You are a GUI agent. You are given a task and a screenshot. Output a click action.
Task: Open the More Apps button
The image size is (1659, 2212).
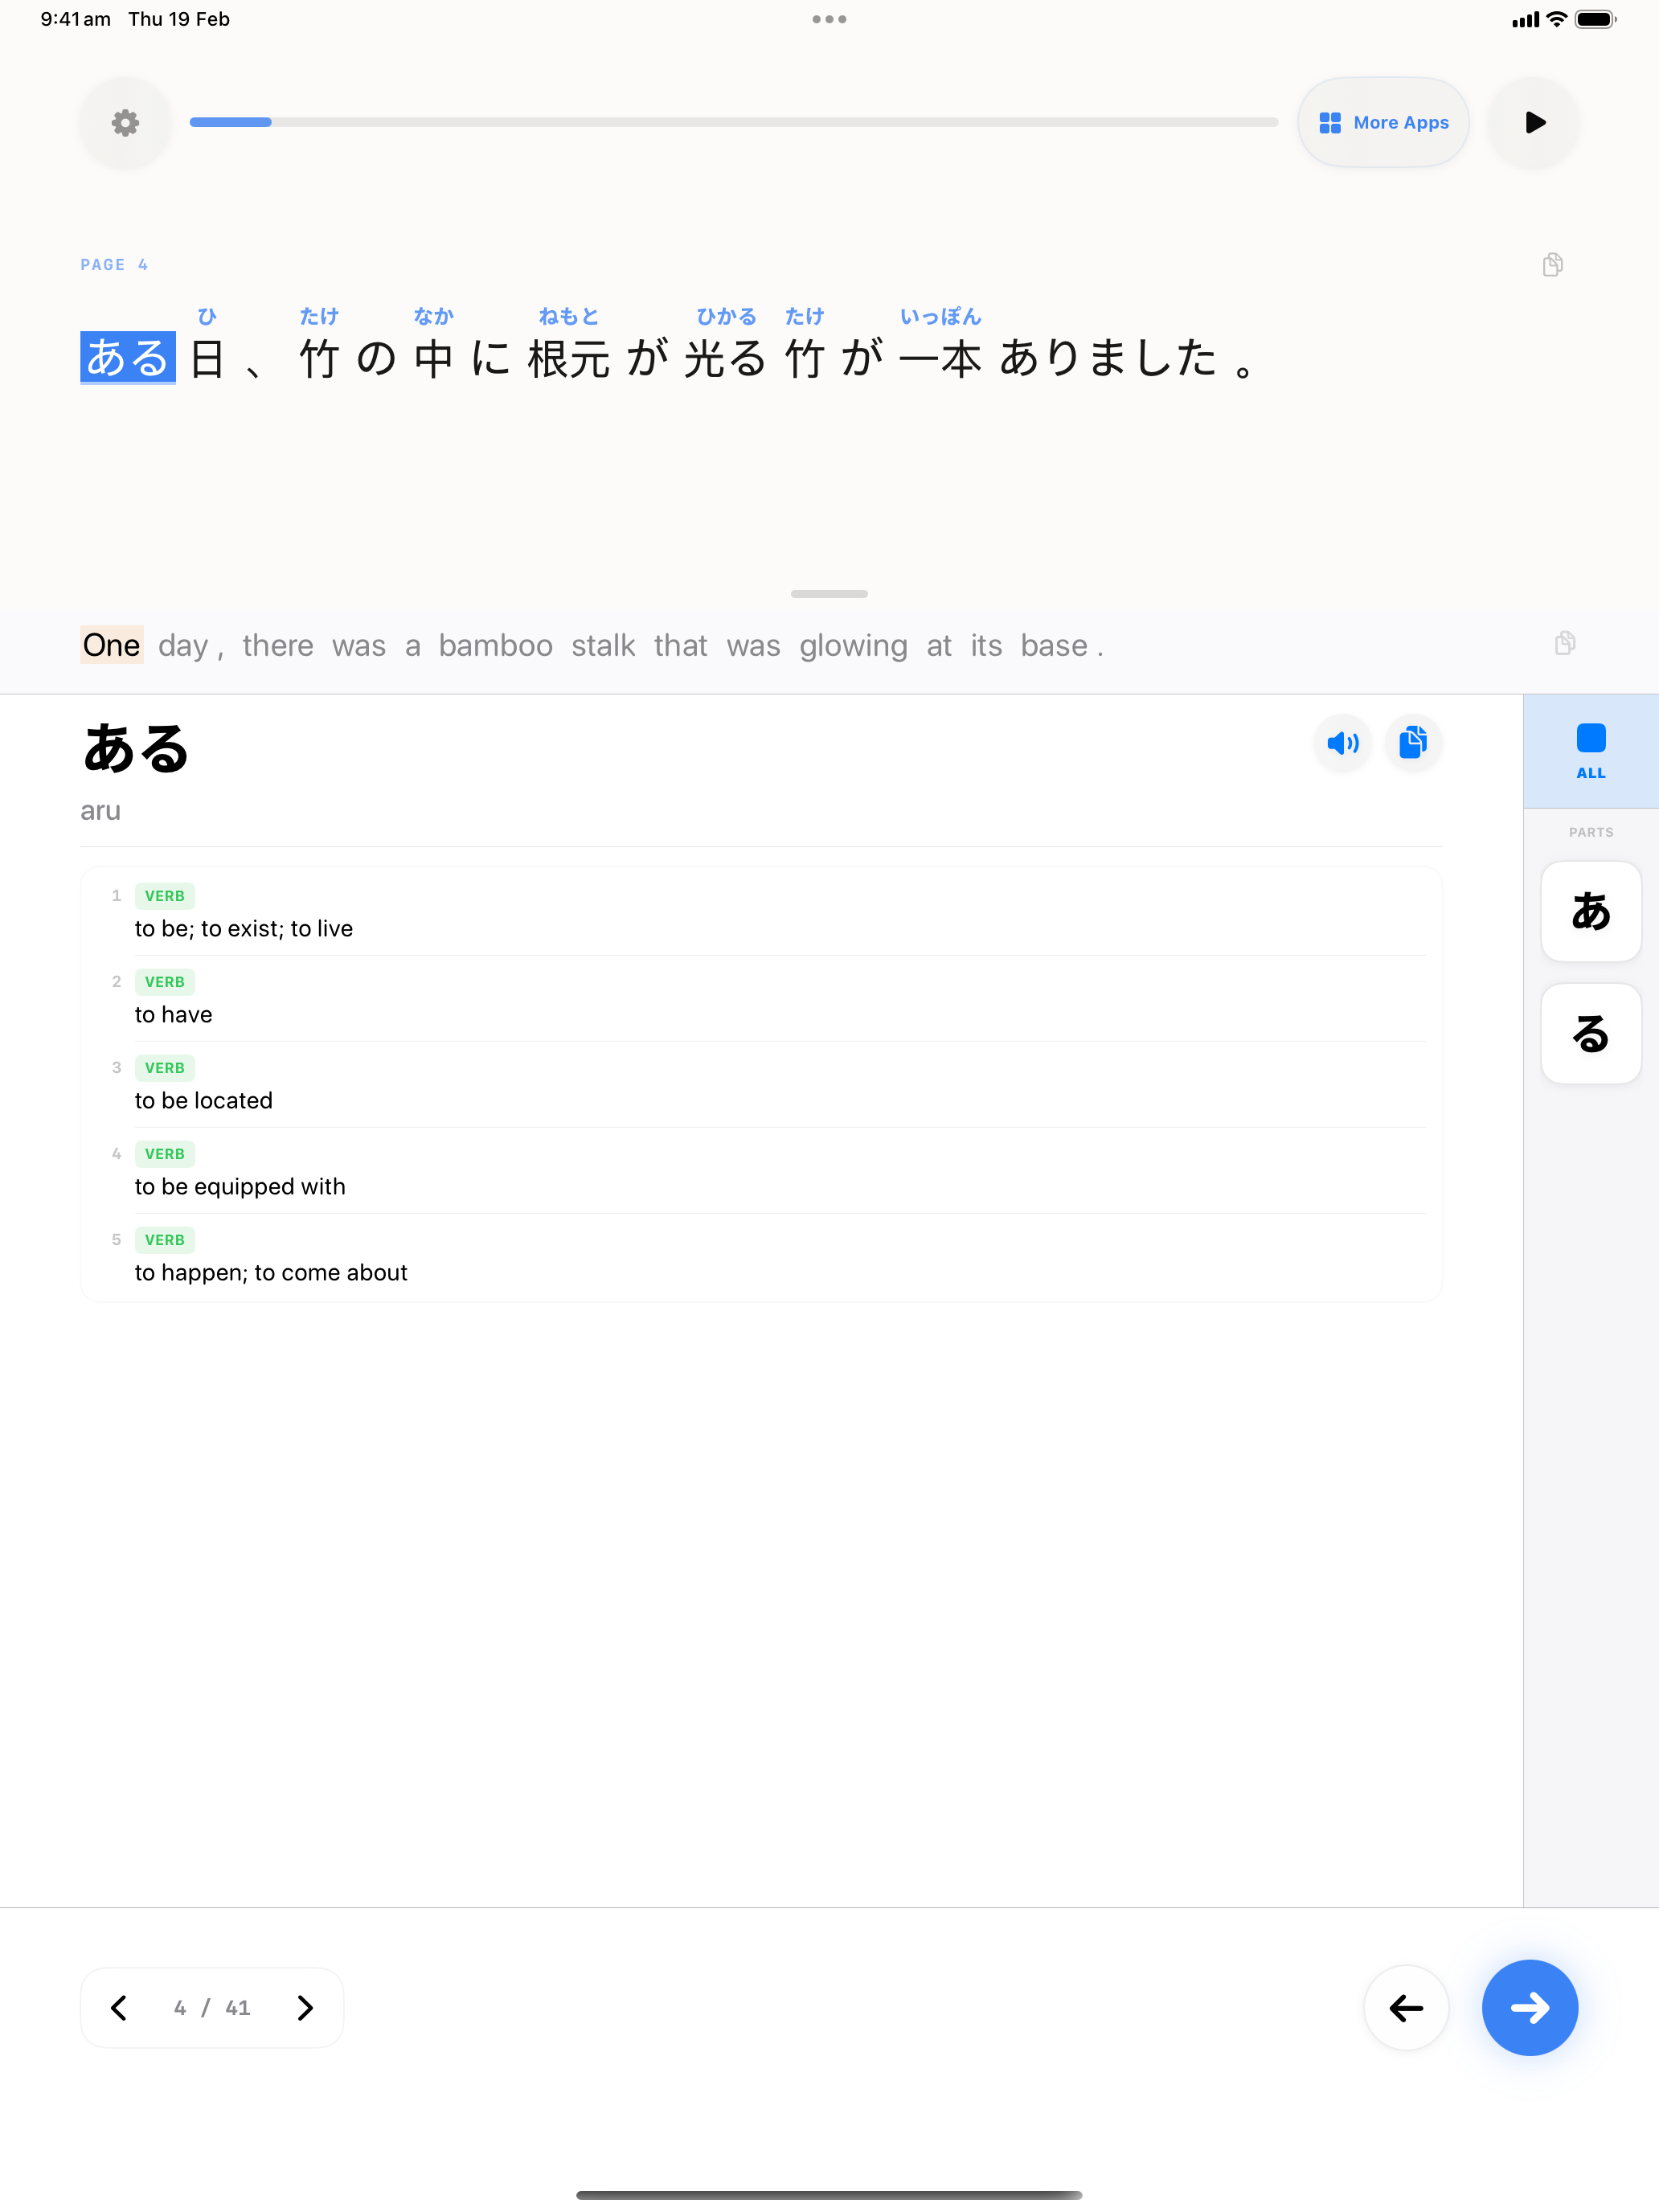click(1383, 123)
